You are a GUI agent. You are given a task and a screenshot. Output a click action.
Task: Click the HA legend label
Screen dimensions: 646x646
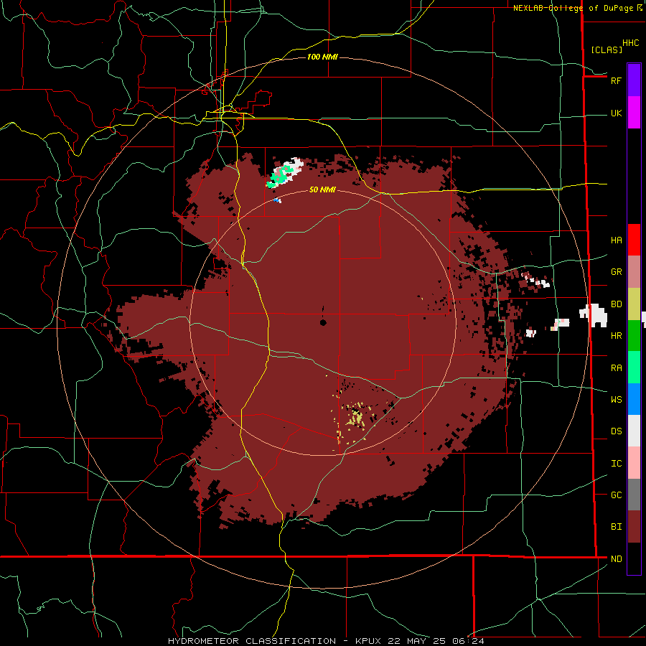click(x=616, y=240)
